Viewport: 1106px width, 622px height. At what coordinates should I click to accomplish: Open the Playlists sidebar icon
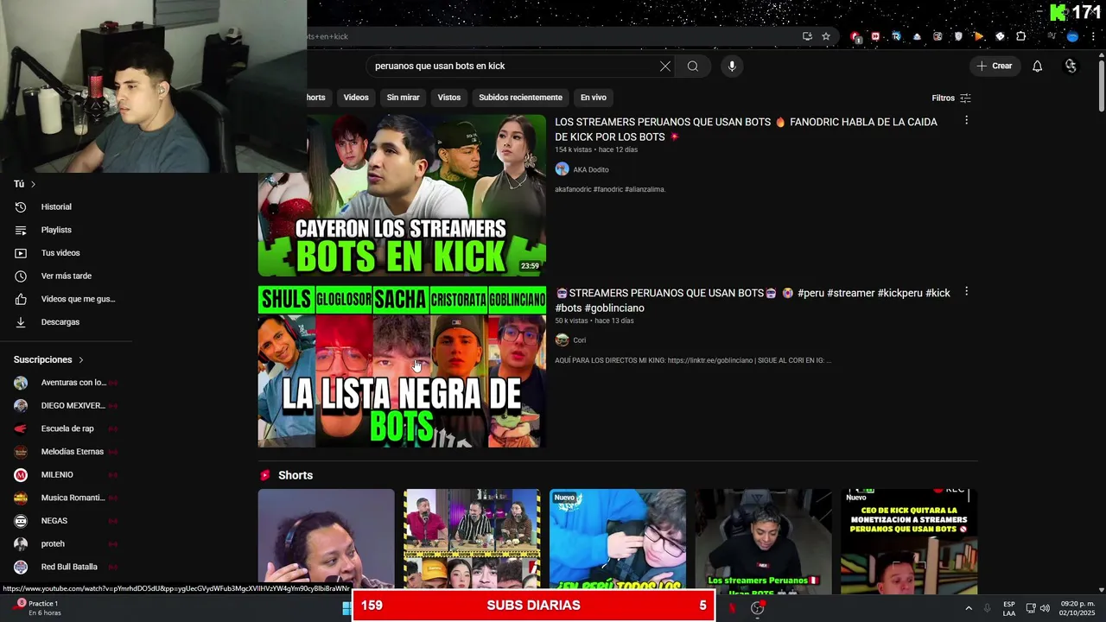tap(21, 230)
